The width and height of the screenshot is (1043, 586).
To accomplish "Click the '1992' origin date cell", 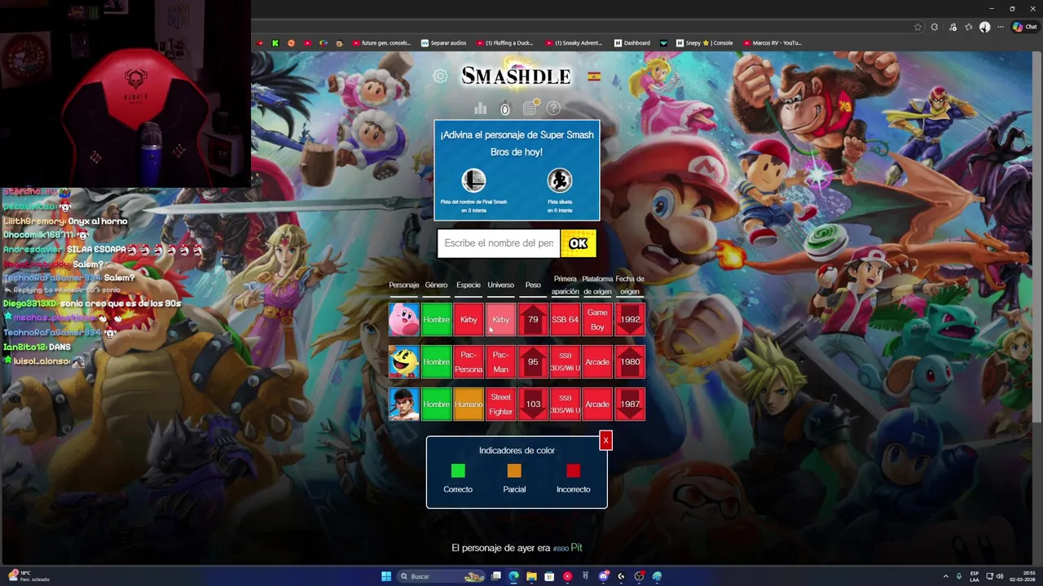I will pos(630,320).
